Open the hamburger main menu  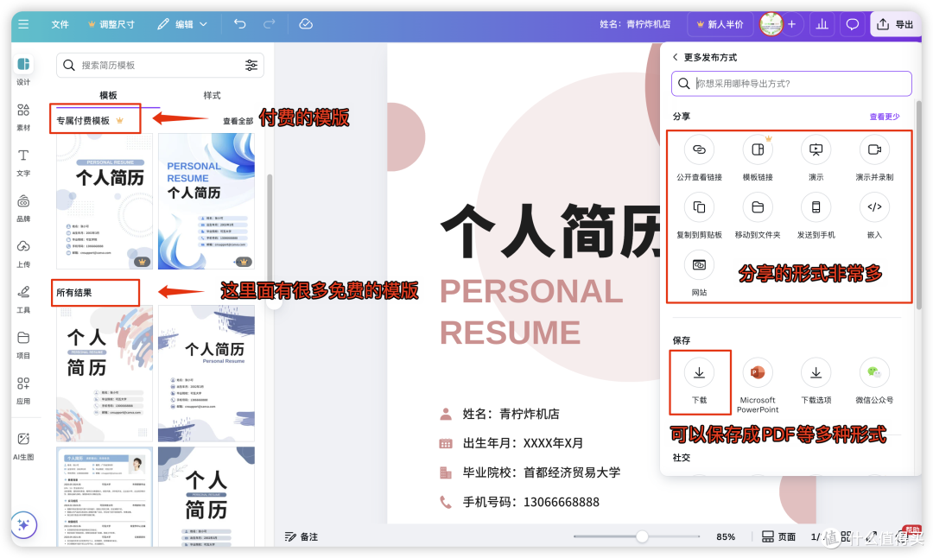[23, 24]
